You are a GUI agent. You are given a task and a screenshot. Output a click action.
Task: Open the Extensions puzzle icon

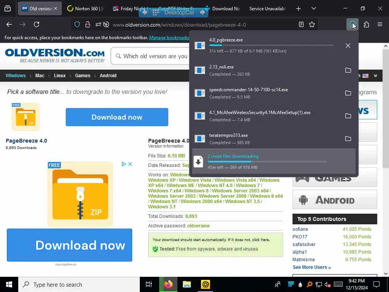click(x=367, y=24)
